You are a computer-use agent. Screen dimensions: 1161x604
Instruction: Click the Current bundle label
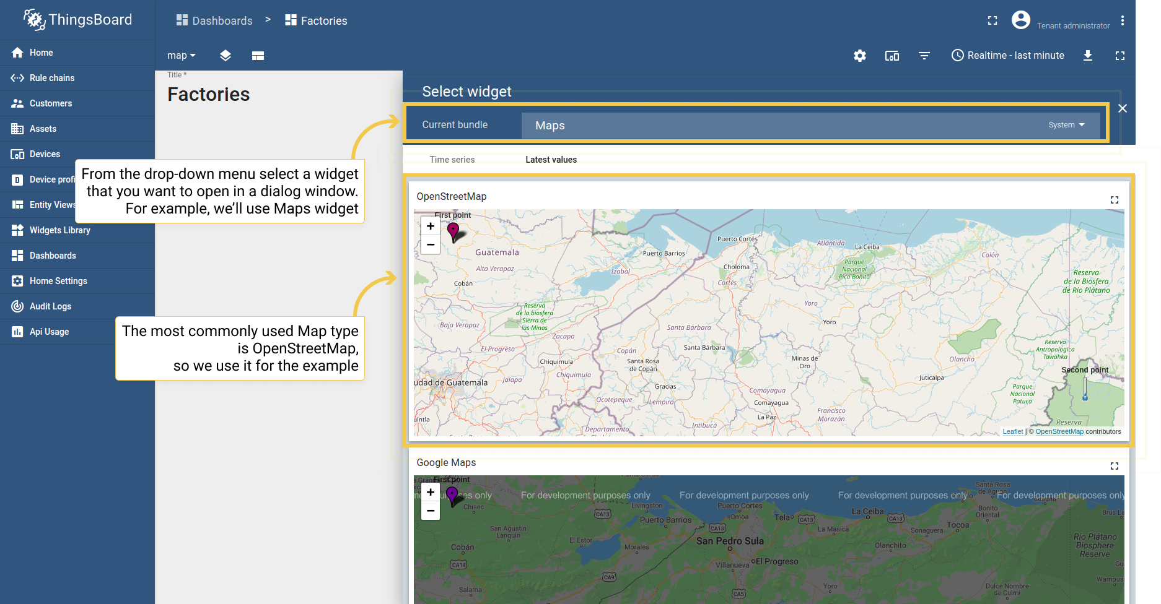(x=455, y=125)
